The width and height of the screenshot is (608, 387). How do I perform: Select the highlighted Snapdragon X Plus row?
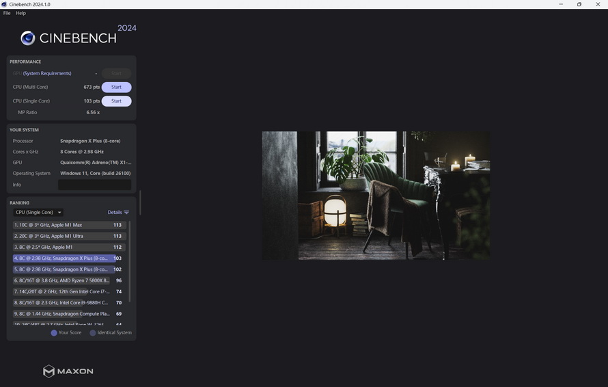(x=68, y=258)
